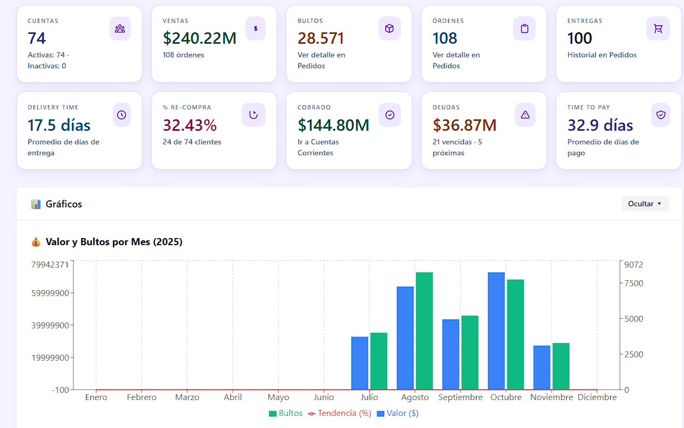Click the Gráficos section header
Screen dimensions: 684x428
click(64, 204)
